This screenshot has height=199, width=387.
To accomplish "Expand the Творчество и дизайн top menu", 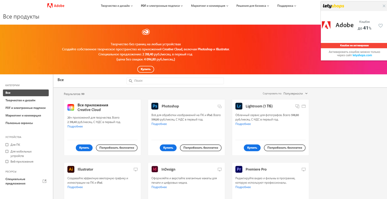I will pyautogui.click(x=117, y=6).
